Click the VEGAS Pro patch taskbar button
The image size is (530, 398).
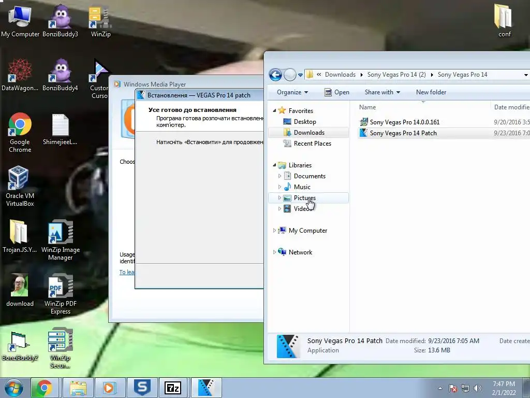[x=206, y=388]
